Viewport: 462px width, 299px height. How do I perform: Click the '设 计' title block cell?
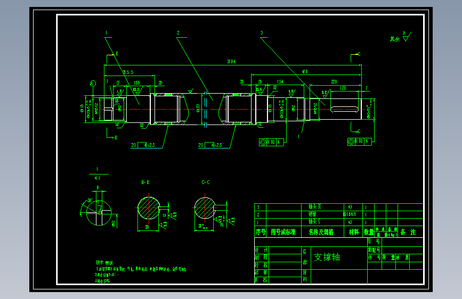(261, 250)
